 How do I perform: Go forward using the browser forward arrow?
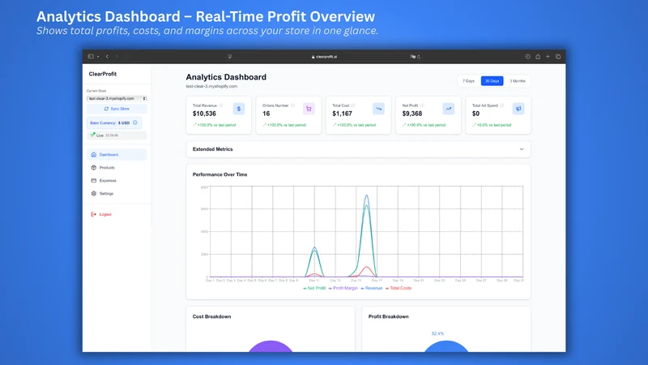click(117, 56)
